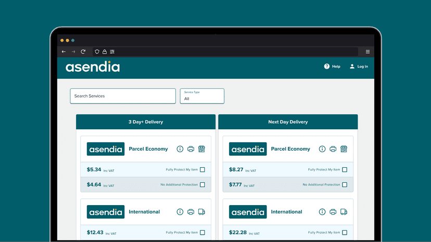Click the Log in user icon

(x=352, y=66)
